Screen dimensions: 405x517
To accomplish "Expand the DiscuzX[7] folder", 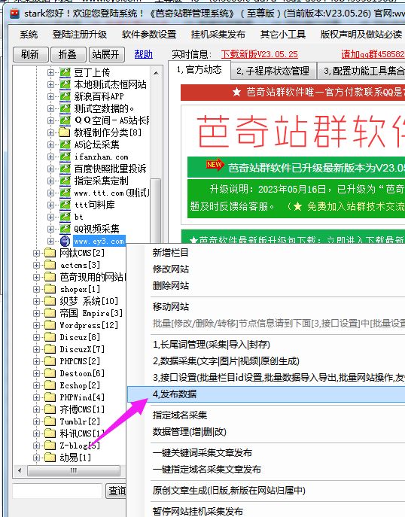I will click(36, 349).
